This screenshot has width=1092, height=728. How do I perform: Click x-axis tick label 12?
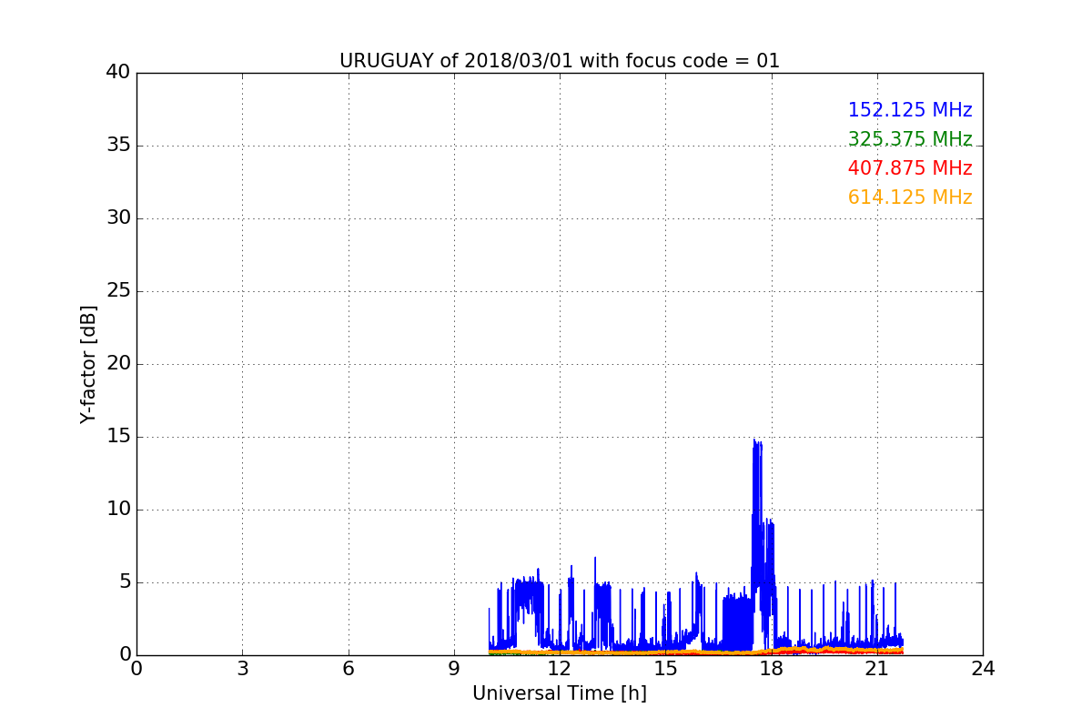point(560,669)
